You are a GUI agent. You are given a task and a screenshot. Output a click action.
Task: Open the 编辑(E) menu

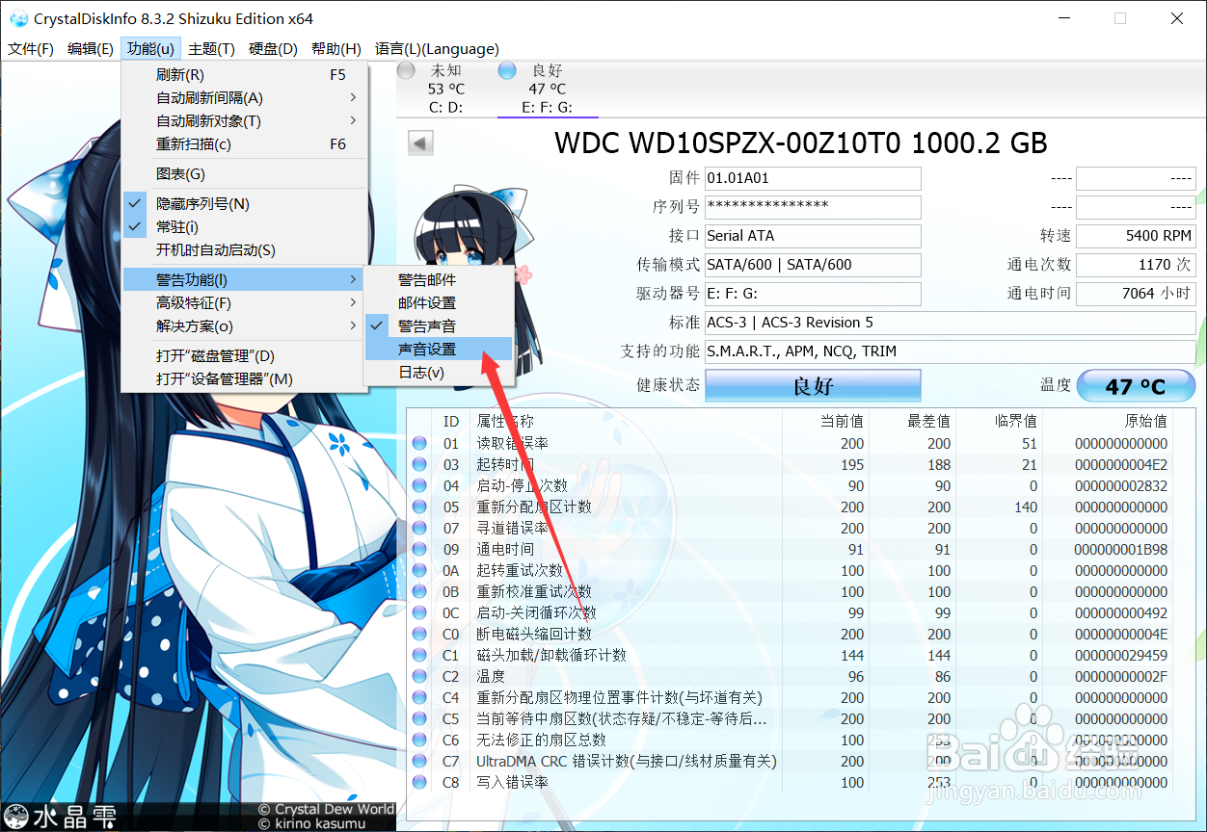(91, 49)
